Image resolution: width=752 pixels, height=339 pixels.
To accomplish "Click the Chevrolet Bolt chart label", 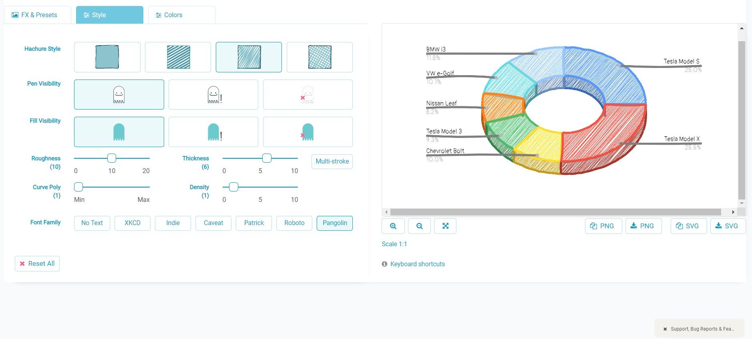I will coord(445,151).
